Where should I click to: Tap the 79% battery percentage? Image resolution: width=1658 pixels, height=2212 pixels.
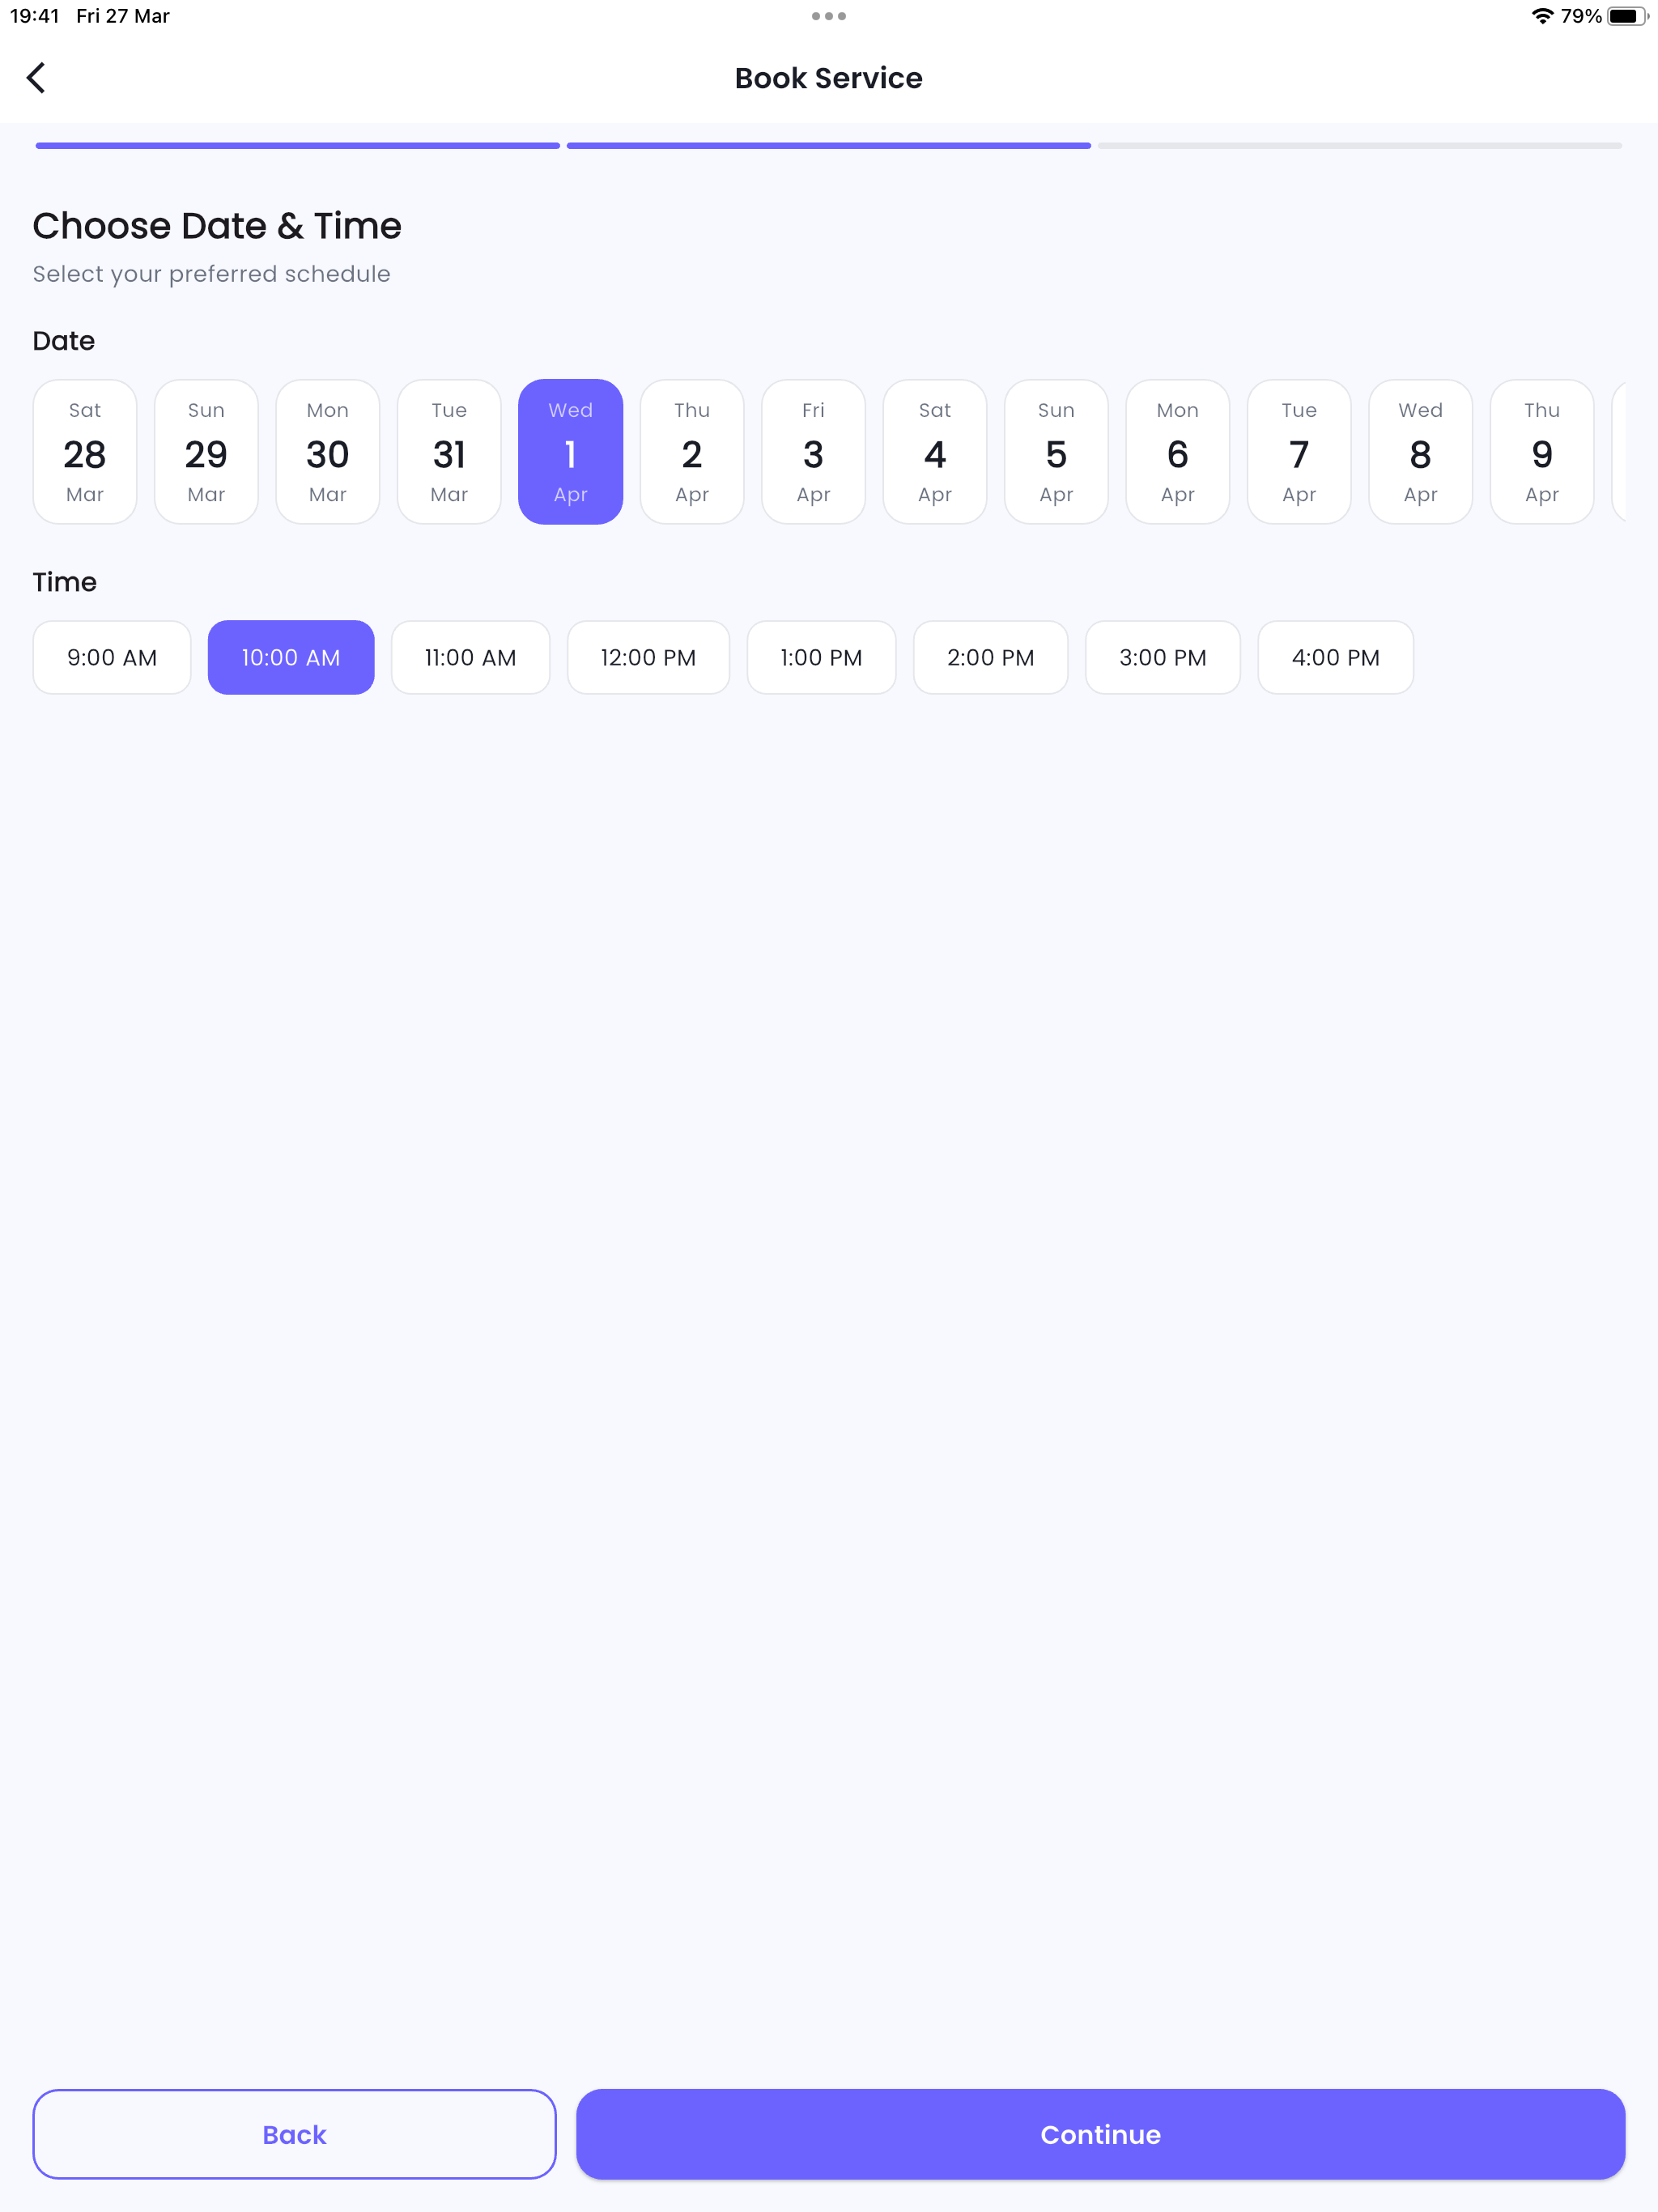[x=1582, y=16]
